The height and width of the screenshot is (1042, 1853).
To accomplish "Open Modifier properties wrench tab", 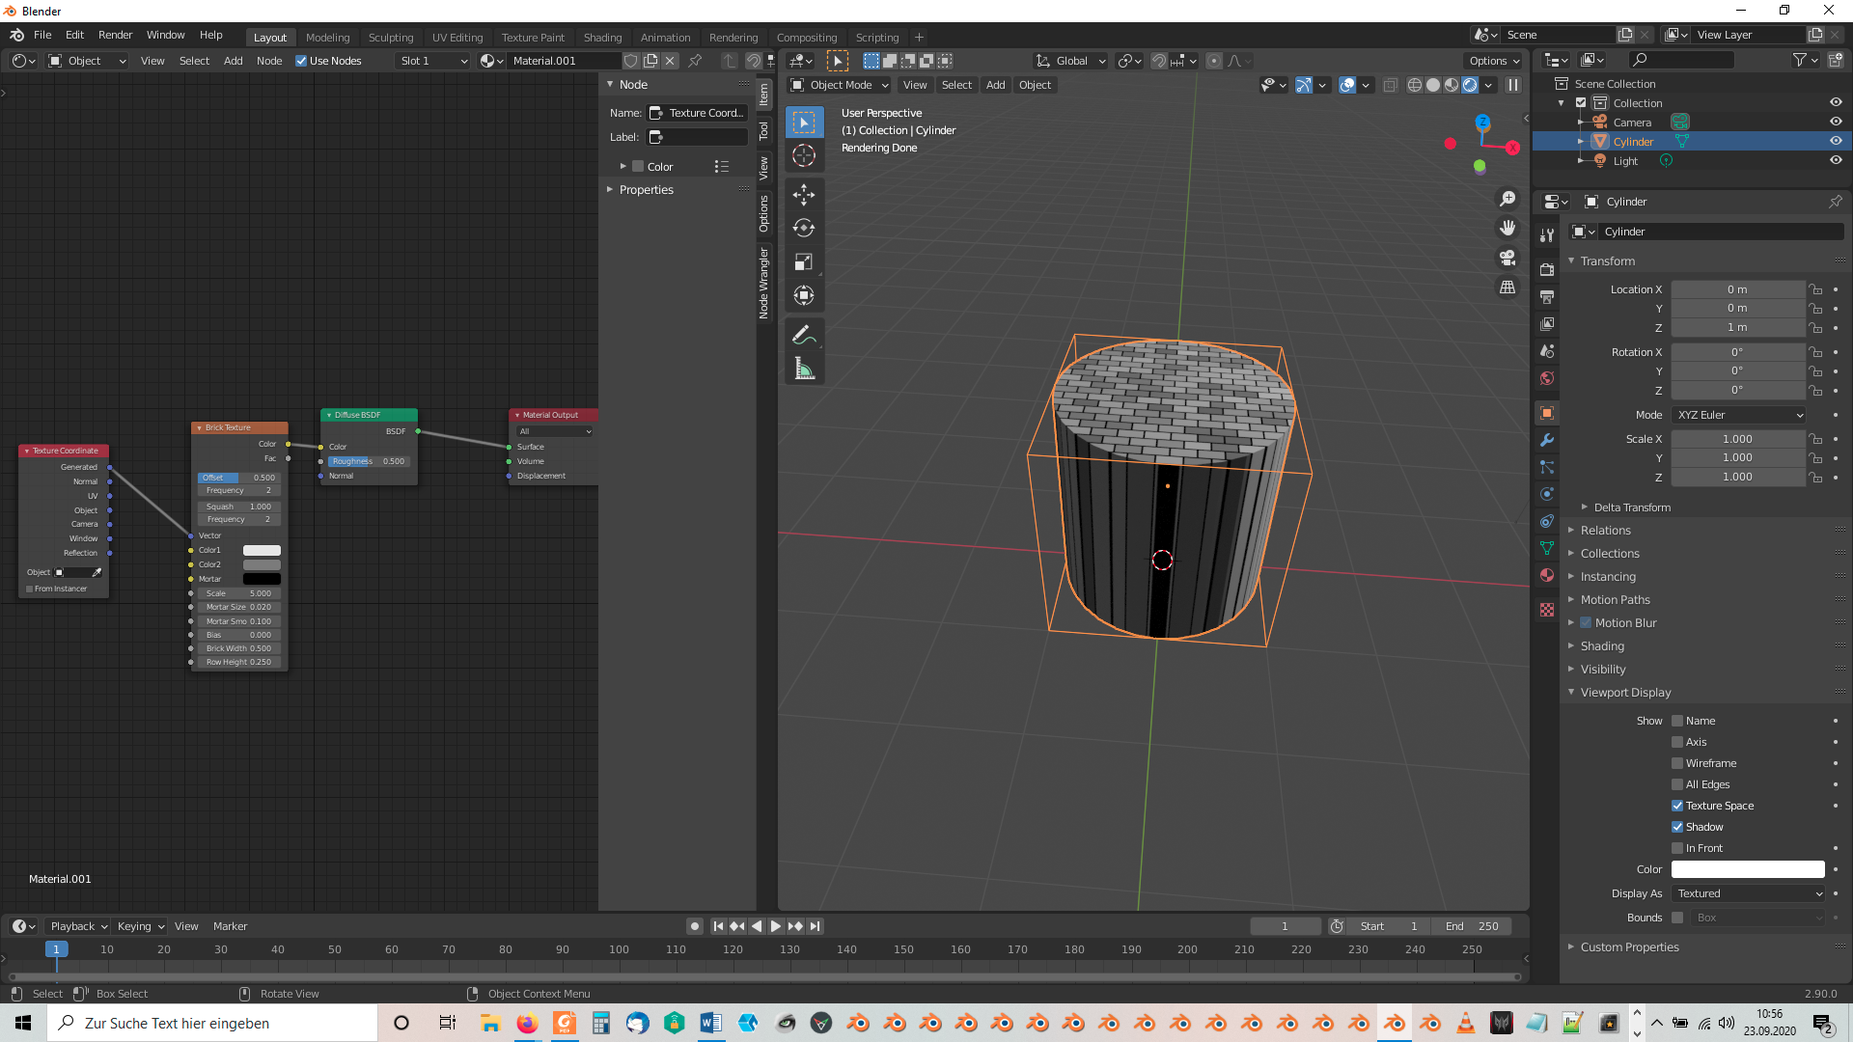I will click(1547, 440).
